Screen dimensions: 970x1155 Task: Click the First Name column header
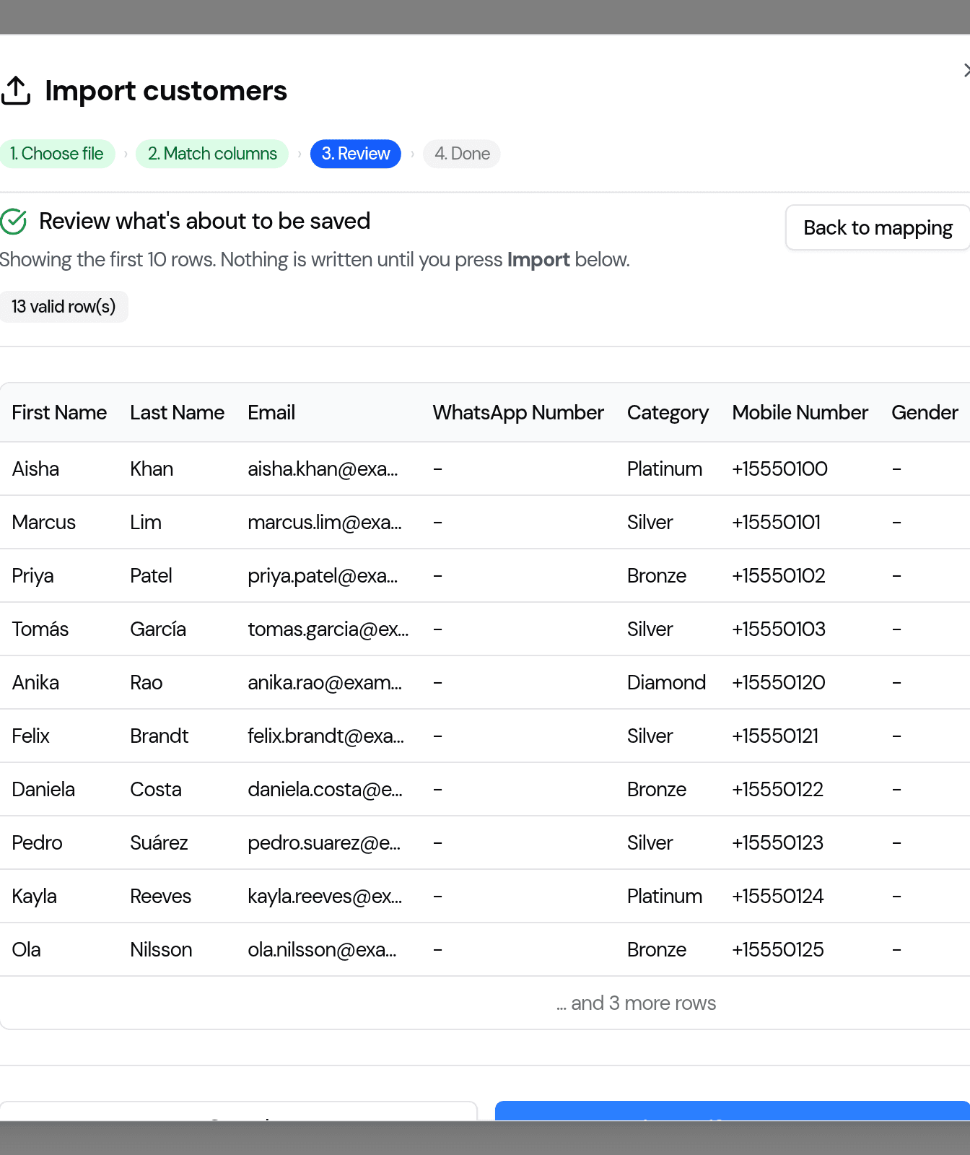59,413
